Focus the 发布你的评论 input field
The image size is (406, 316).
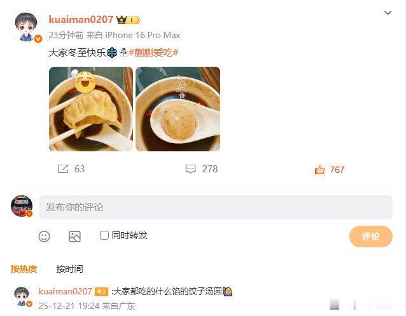216,207
